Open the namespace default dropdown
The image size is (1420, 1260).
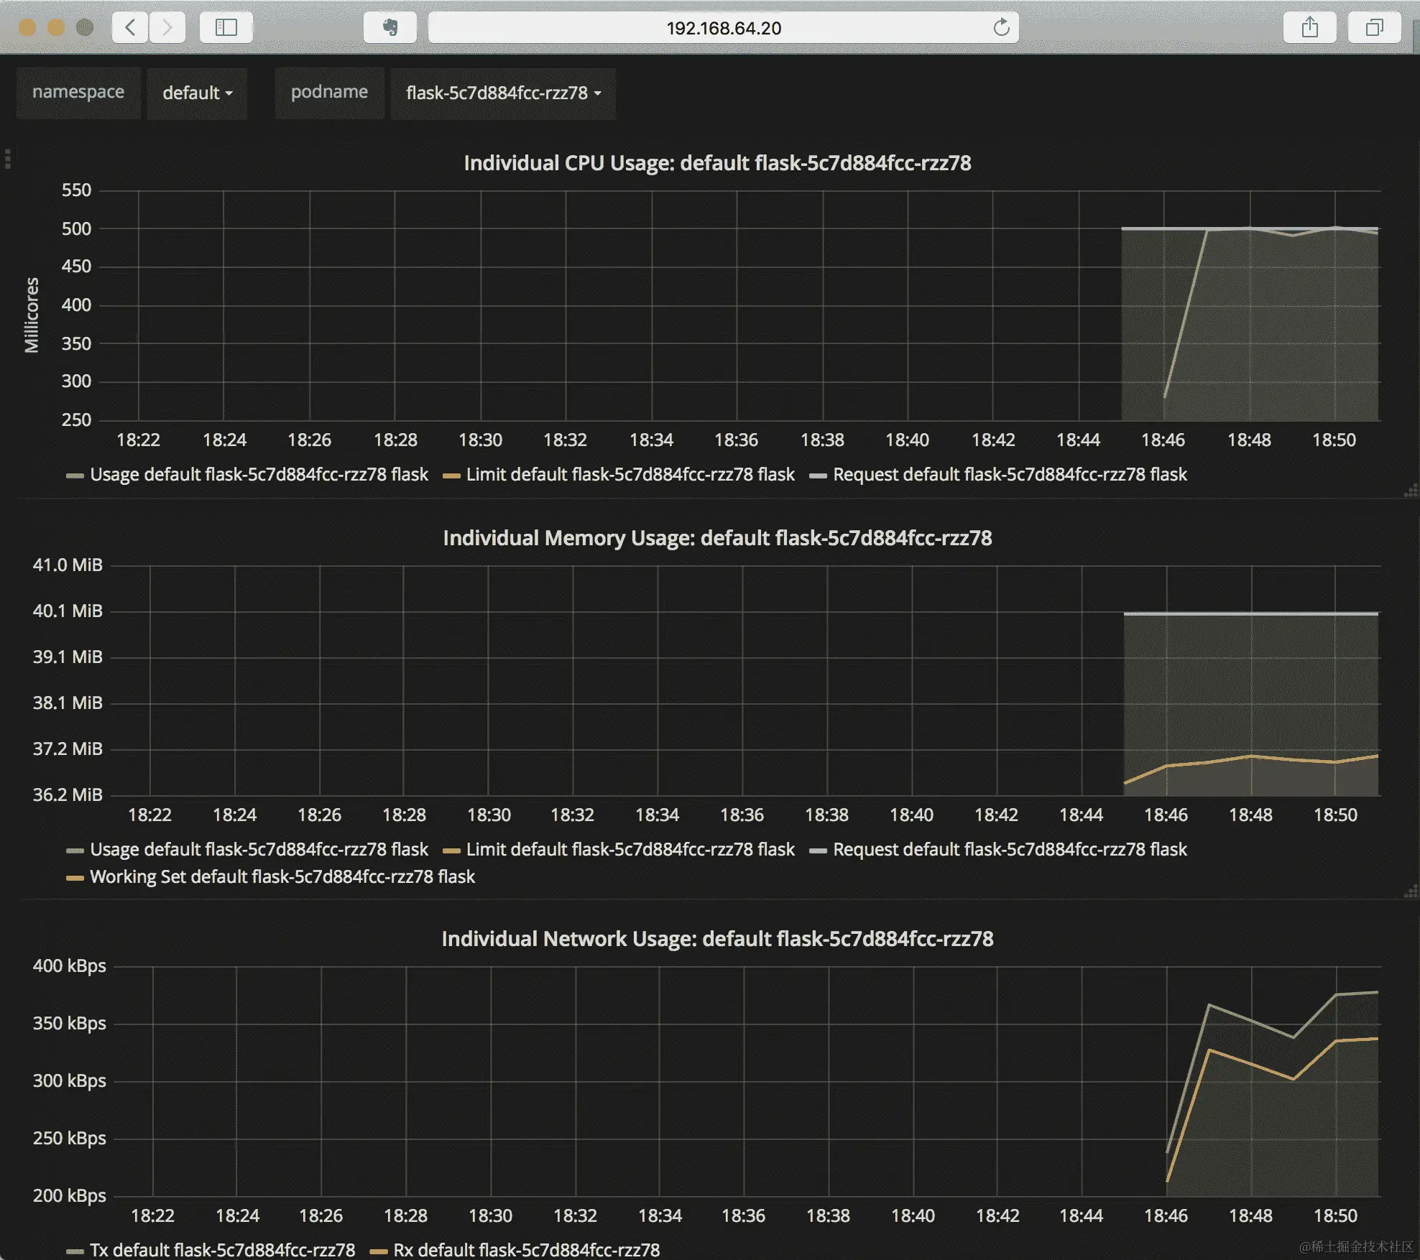197,93
